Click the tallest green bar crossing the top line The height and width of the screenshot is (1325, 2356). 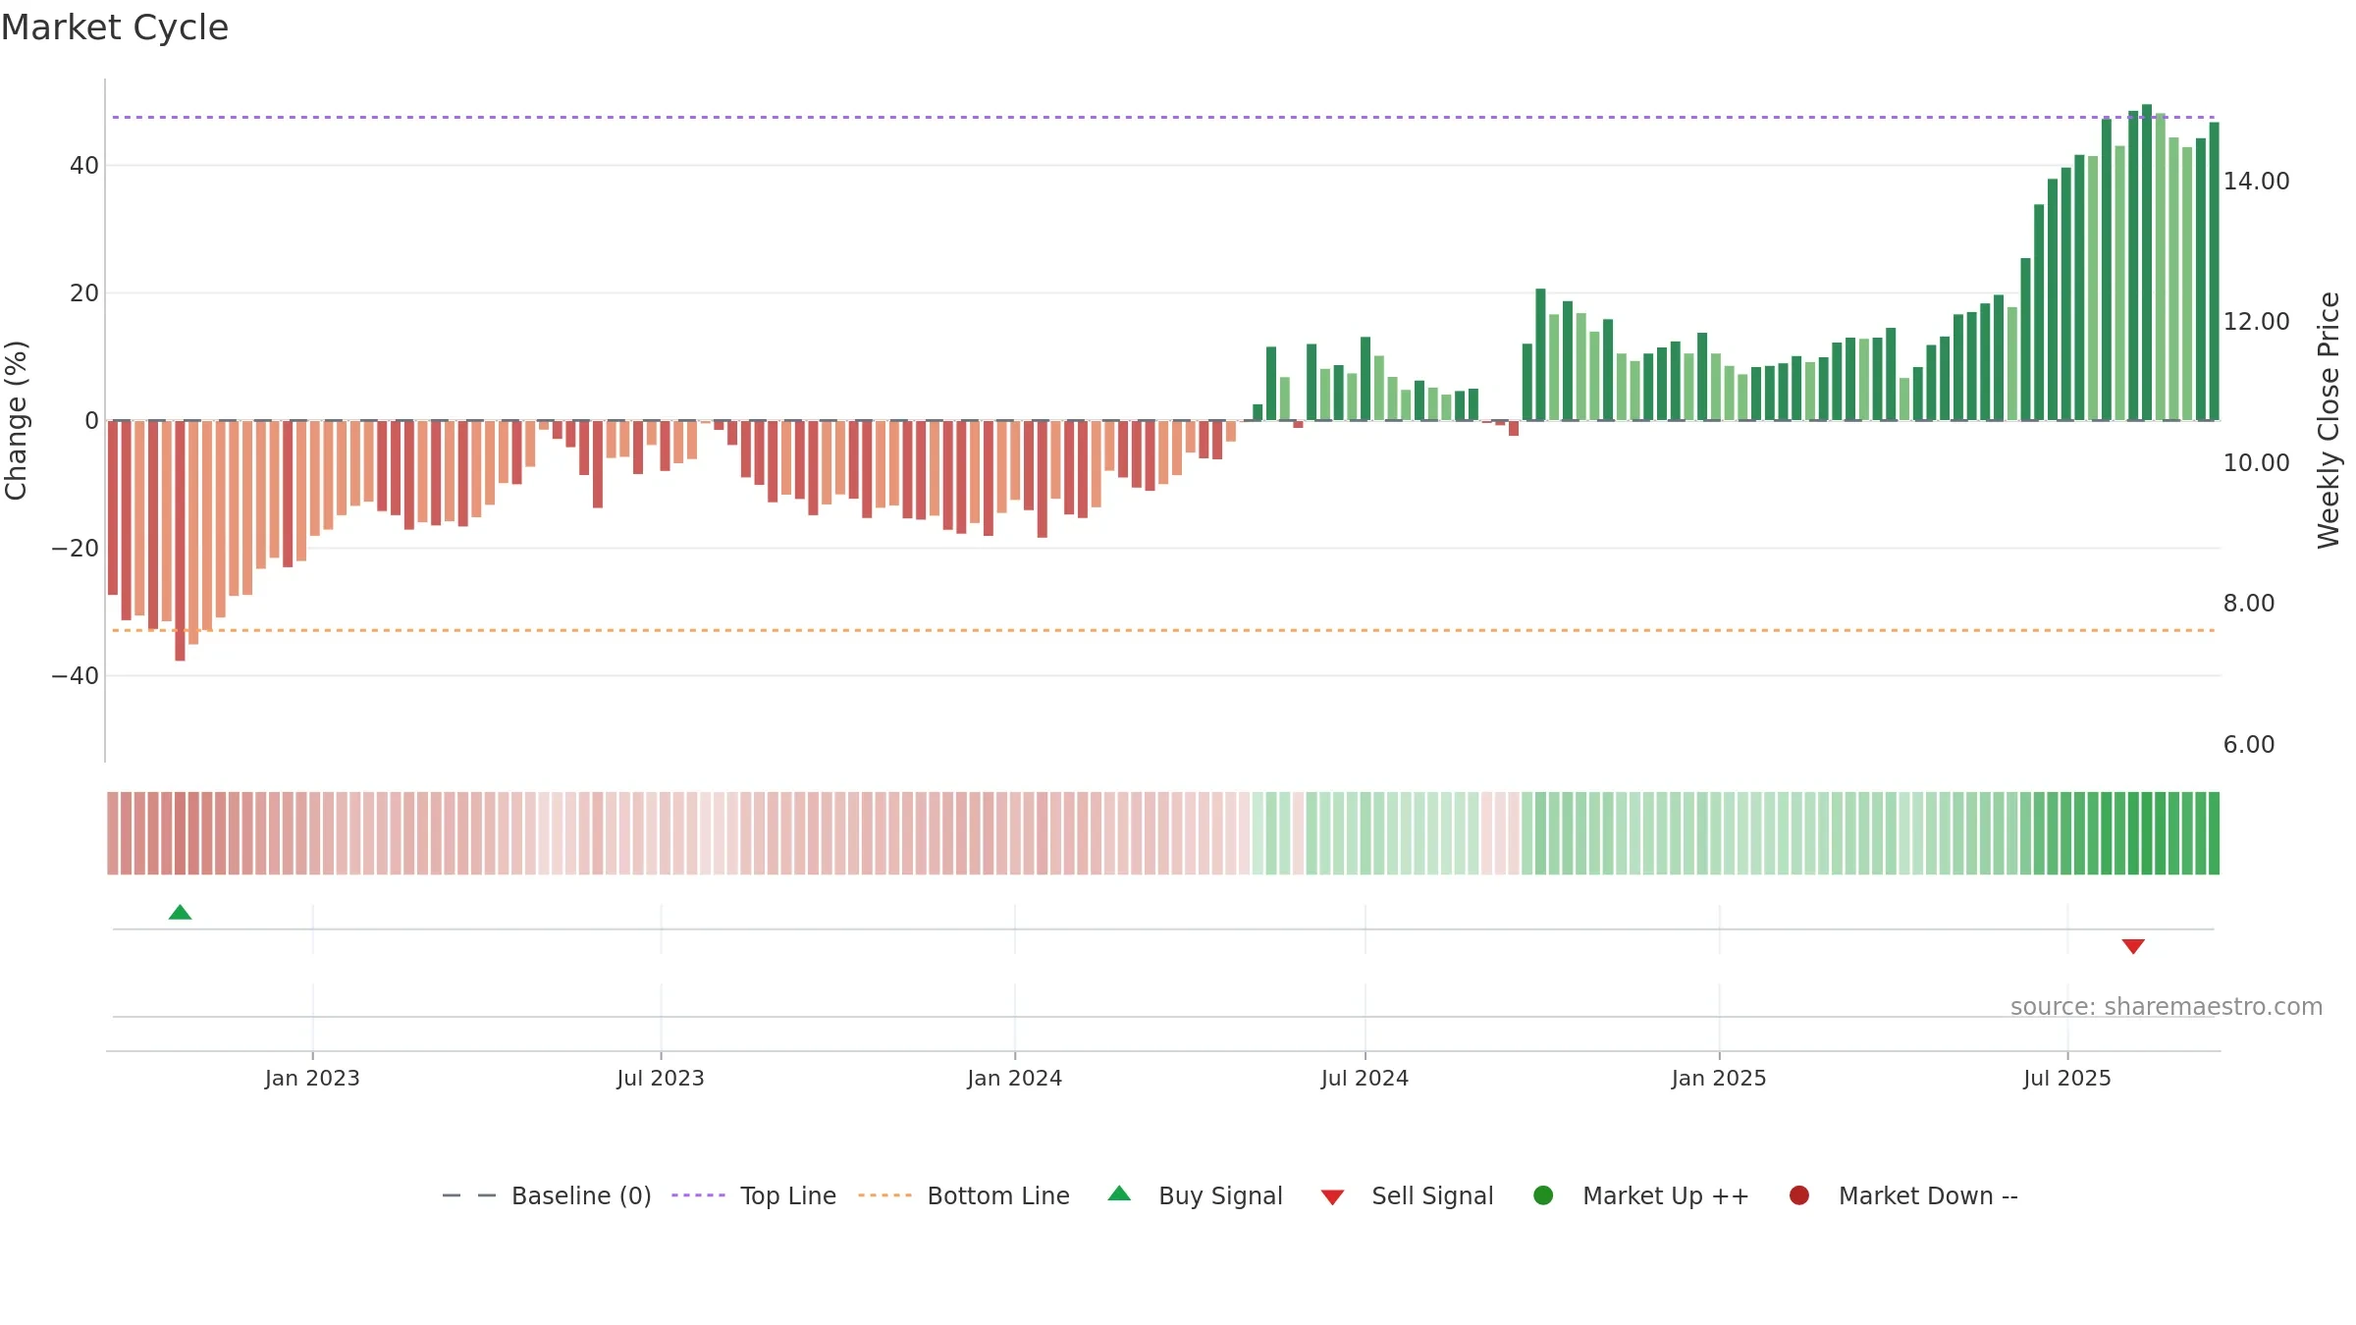pos(2147,262)
